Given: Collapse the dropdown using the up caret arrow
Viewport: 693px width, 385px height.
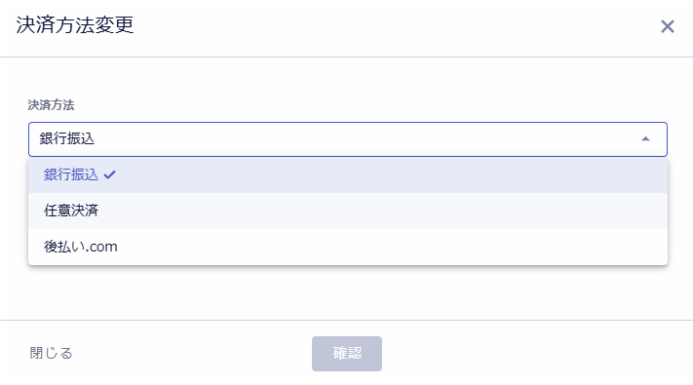Looking at the screenshot, I should tap(645, 138).
